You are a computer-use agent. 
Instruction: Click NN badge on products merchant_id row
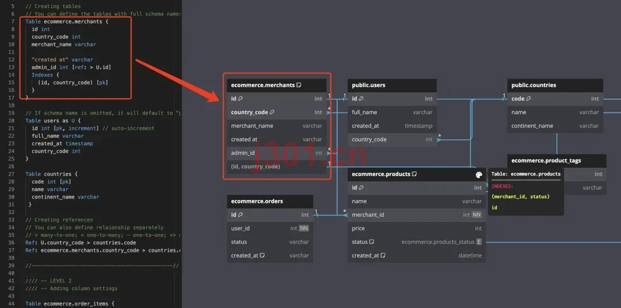pos(477,215)
